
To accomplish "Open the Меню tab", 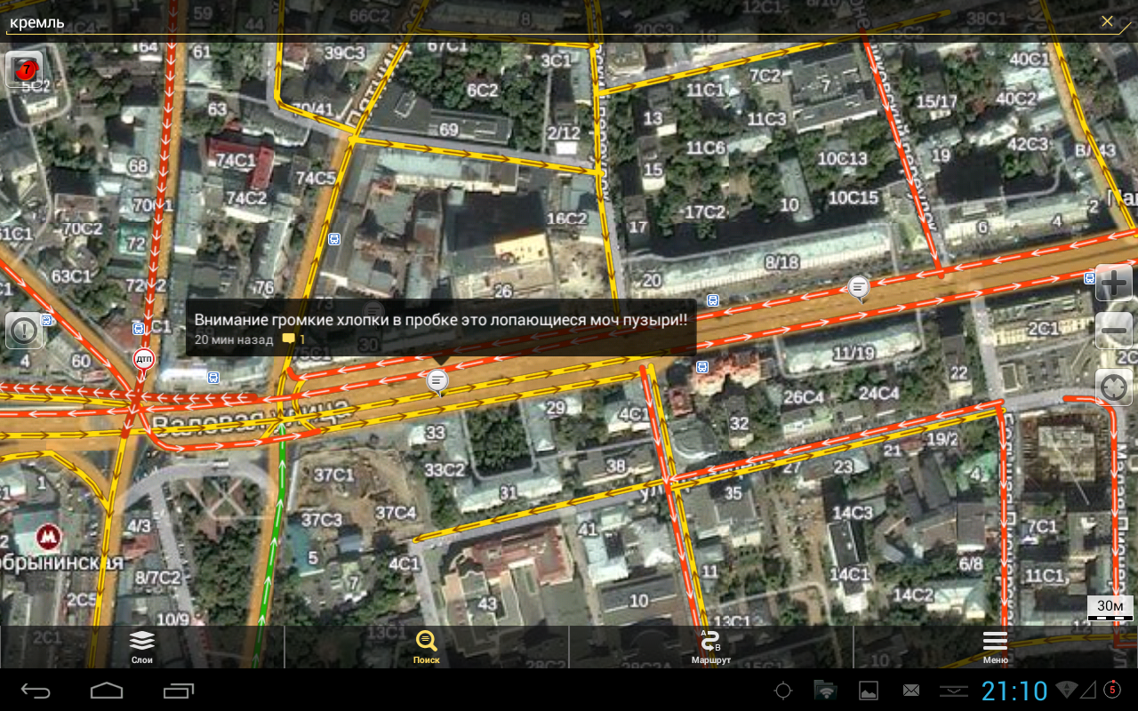I will tap(996, 647).
